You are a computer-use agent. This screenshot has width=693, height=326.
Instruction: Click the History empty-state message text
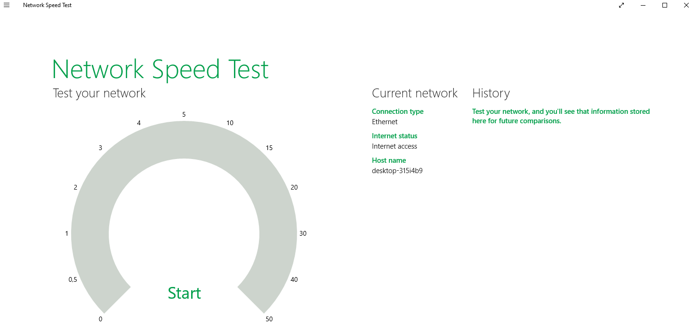(x=560, y=116)
